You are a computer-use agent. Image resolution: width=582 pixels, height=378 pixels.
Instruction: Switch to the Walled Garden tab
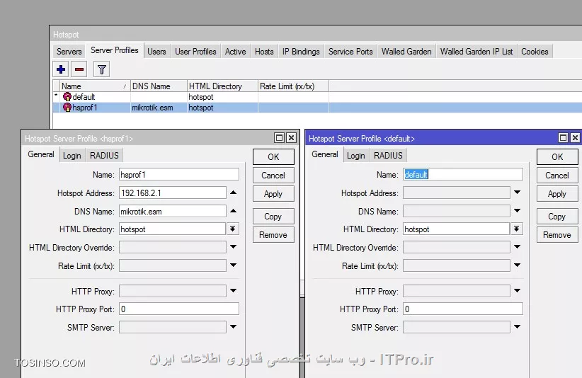pyautogui.click(x=406, y=52)
